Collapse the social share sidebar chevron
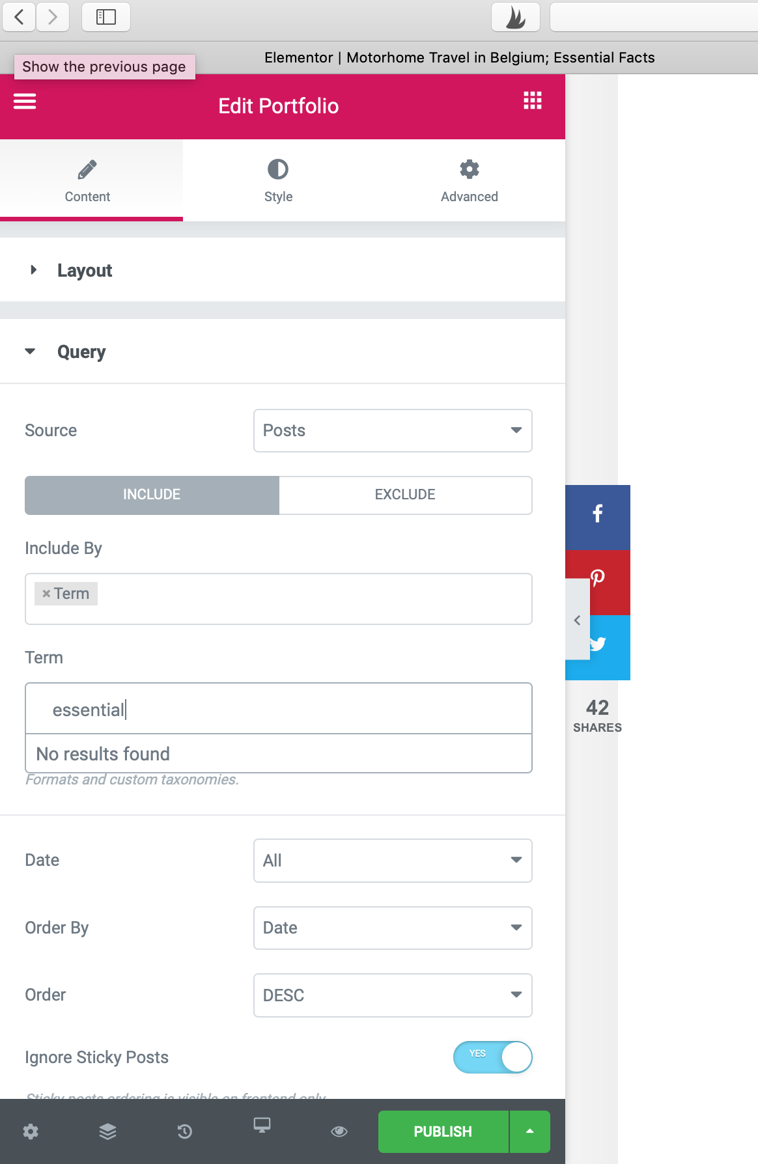 click(x=577, y=620)
